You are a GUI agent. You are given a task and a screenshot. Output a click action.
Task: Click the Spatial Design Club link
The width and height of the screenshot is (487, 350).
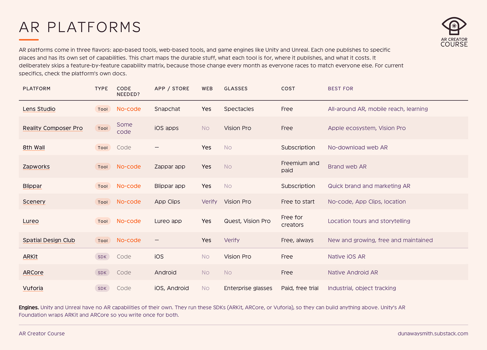coord(49,240)
